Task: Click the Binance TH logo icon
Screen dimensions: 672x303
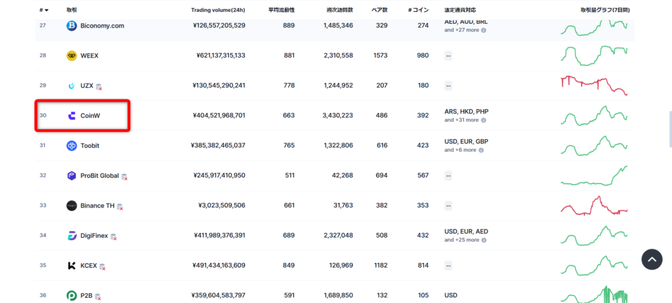Action: coord(72,205)
